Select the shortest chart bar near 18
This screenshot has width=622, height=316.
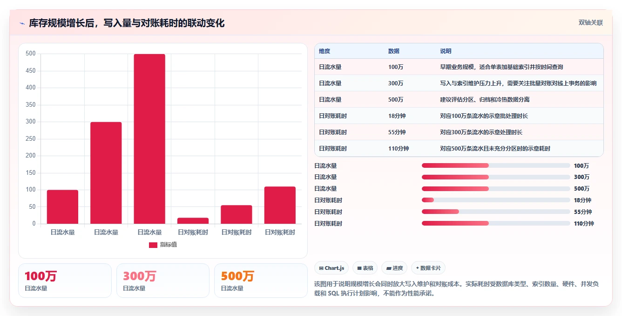[x=193, y=220]
